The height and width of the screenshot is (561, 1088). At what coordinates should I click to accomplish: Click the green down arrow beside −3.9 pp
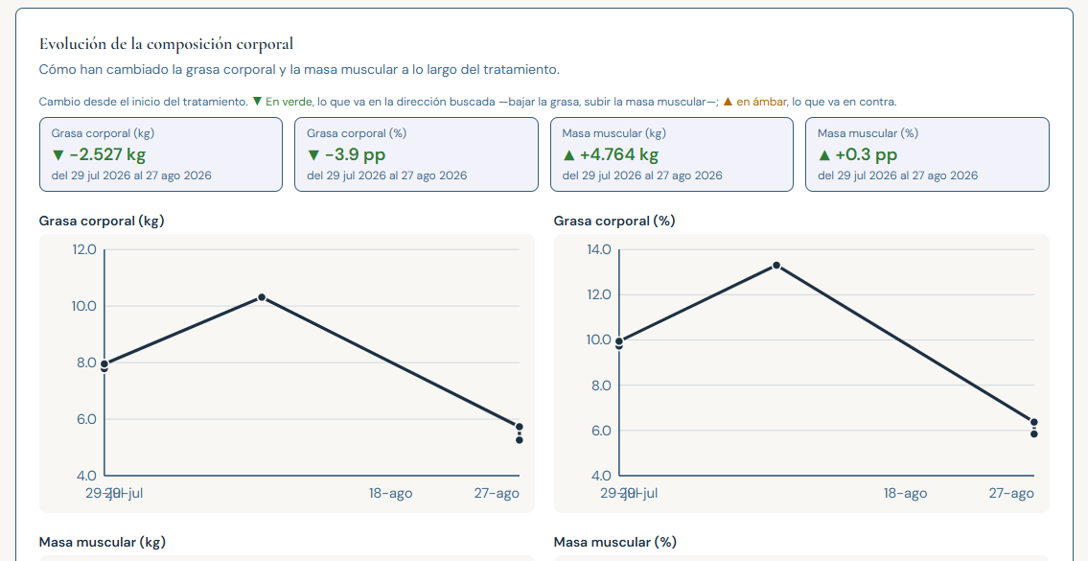[313, 154]
